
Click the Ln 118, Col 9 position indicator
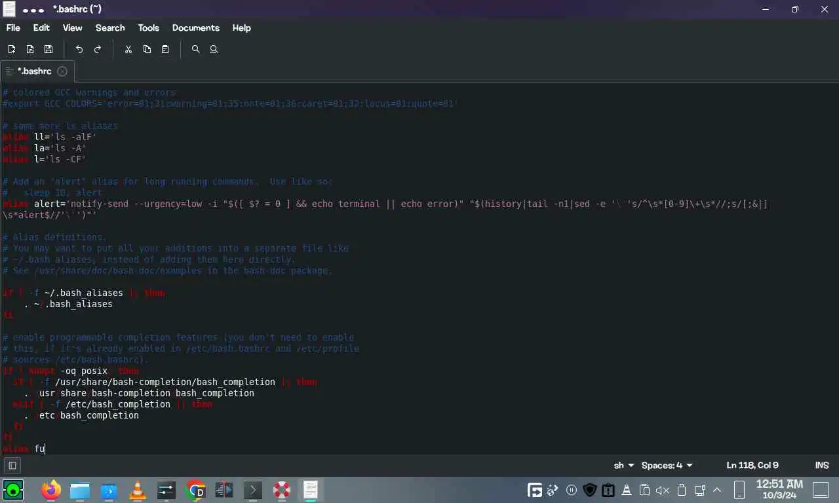point(752,465)
